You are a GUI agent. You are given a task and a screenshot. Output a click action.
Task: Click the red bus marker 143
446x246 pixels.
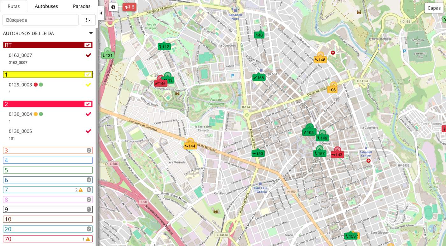click(x=338, y=154)
